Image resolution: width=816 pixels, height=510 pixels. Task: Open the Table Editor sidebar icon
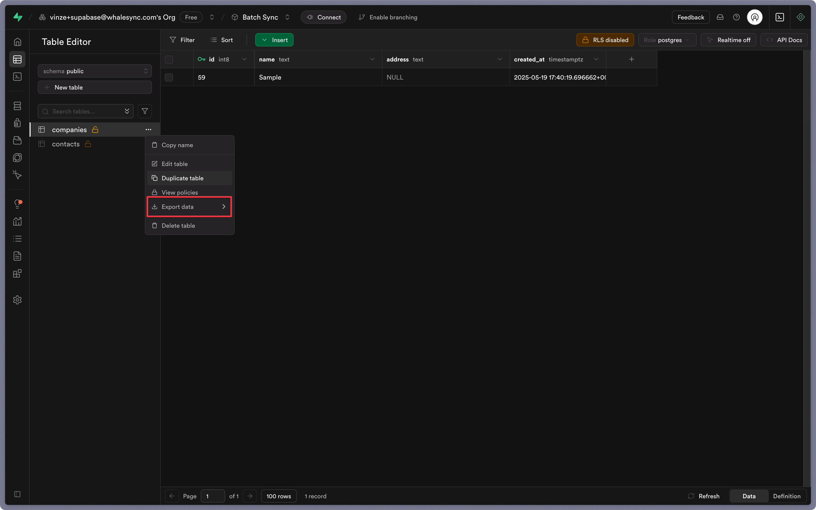pyautogui.click(x=18, y=59)
